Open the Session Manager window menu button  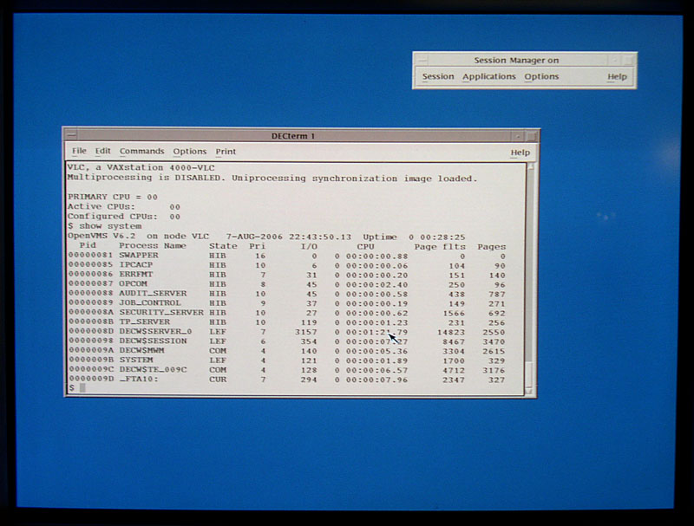(x=421, y=61)
